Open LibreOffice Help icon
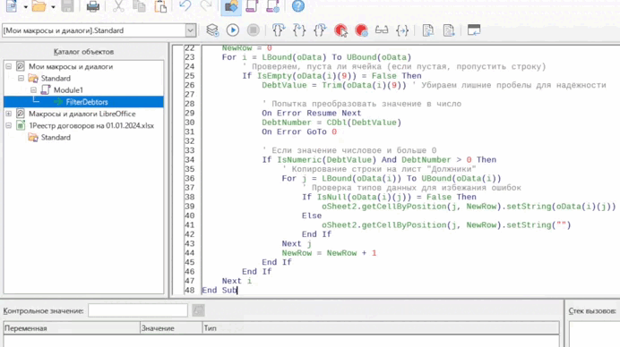Screen dimensions: 620x347 (298, 6)
